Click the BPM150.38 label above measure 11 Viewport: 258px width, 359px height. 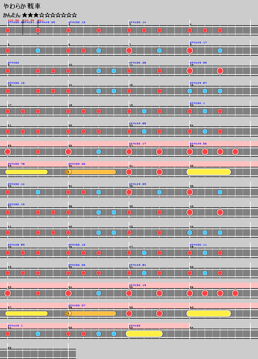pos(138,63)
